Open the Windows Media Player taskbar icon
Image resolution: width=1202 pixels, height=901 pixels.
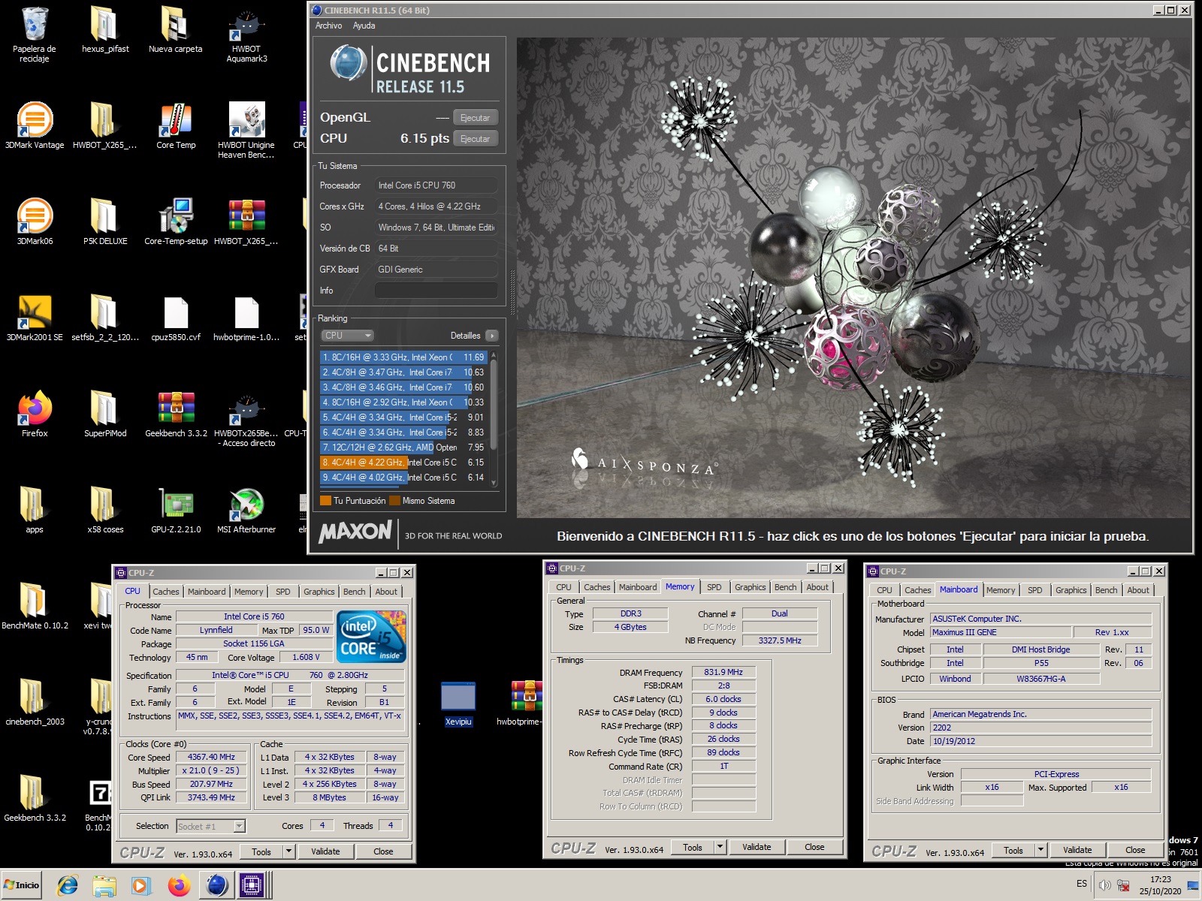pos(140,886)
